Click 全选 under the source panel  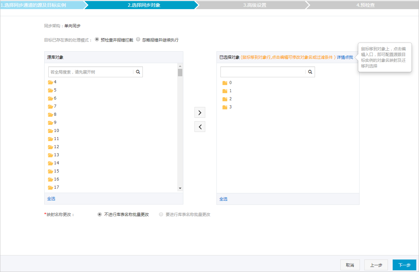(51, 199)
